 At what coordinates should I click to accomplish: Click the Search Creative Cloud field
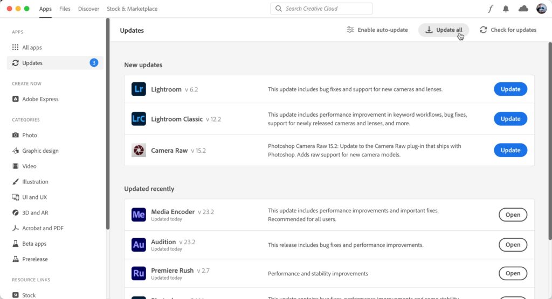[321, 9]
